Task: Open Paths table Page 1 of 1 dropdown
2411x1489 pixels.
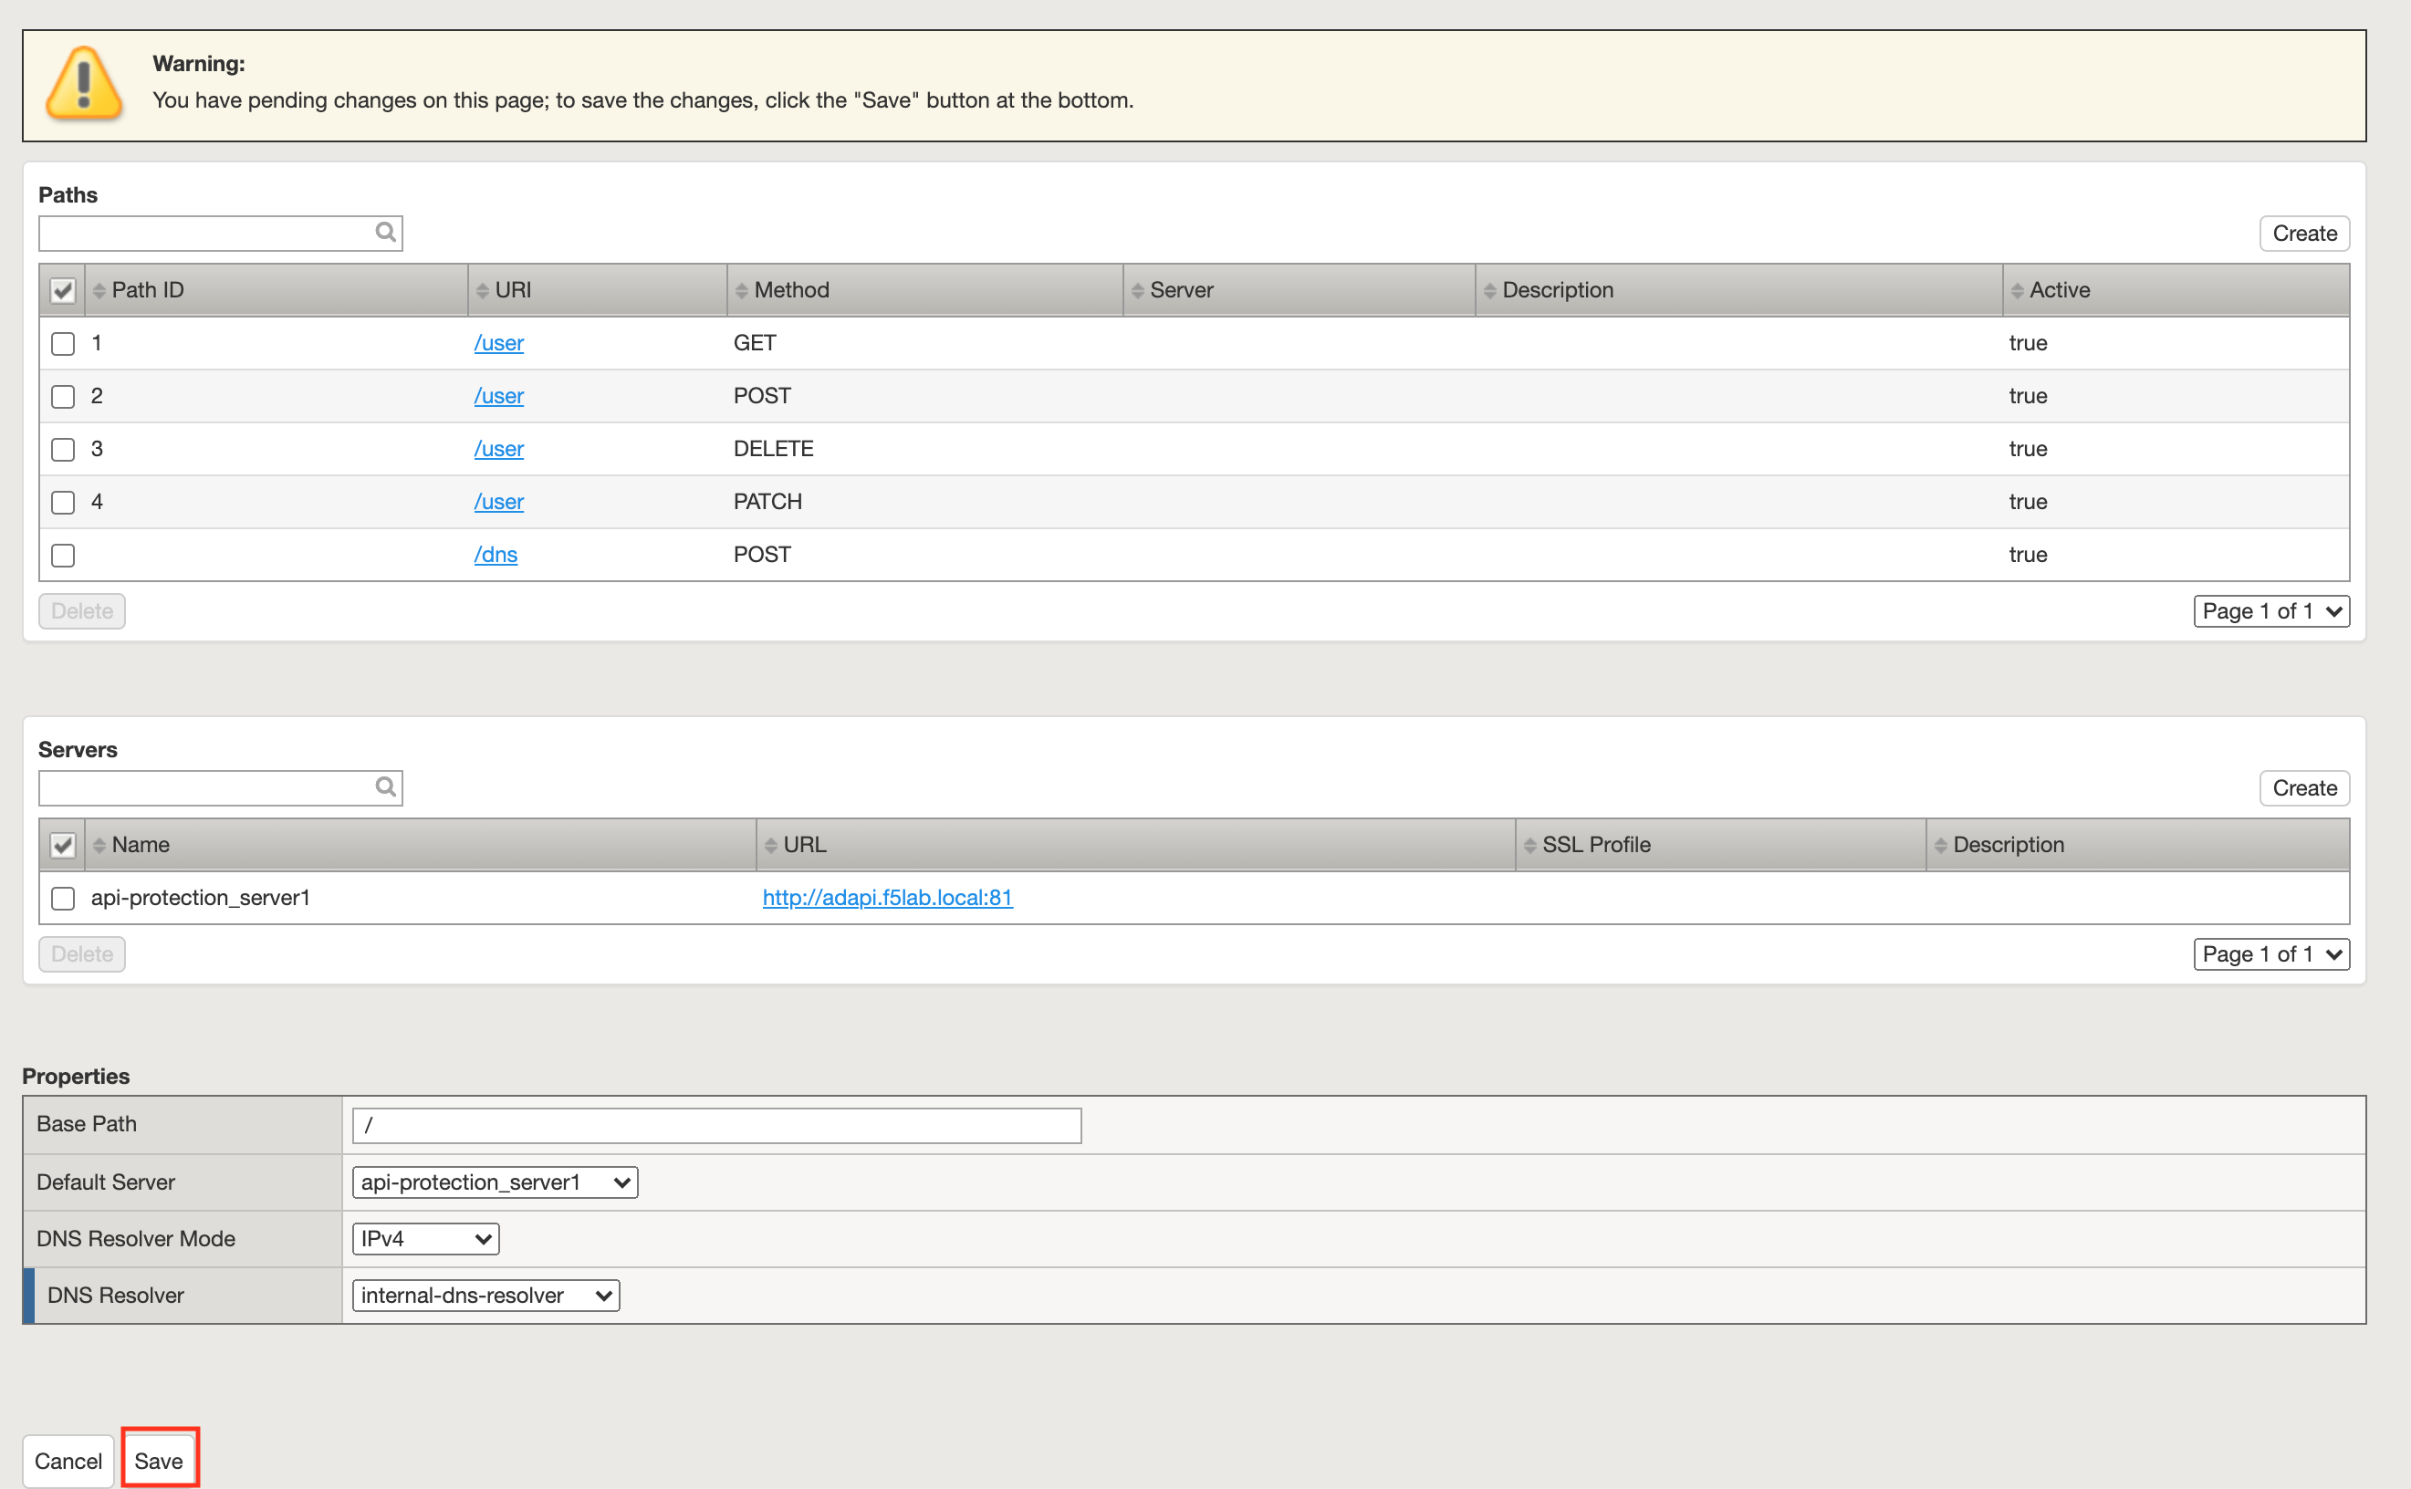Action: [x=2271, y=610]
